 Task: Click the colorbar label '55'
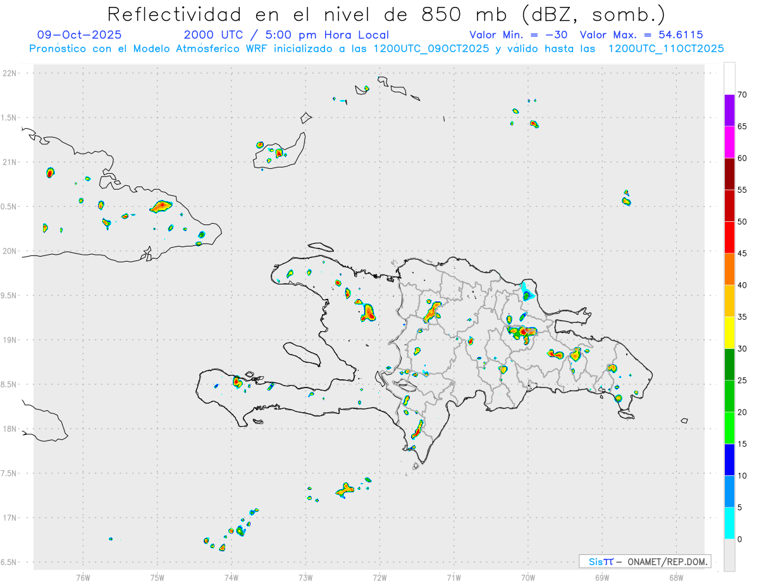742,190
